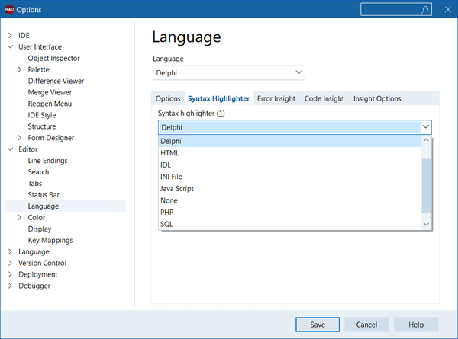Viewport: 458px width, 339px height.
Task: Select User Interface tree item
Action: click(x=40, y=46)
